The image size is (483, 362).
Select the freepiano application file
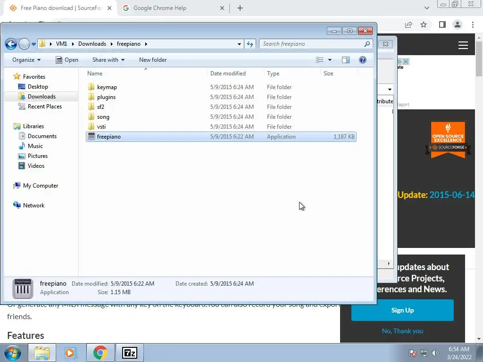221,137
